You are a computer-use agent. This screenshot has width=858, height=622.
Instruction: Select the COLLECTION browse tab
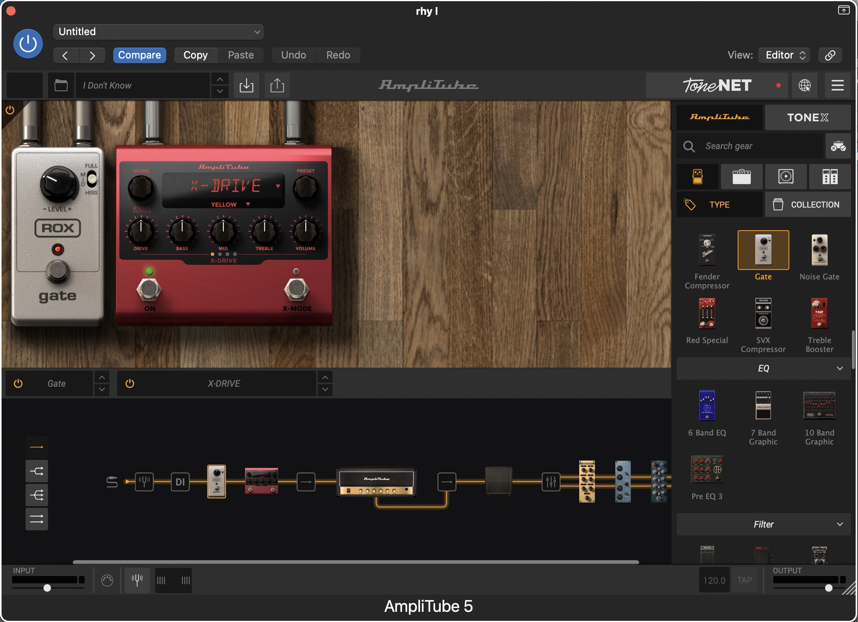[808, 204]
